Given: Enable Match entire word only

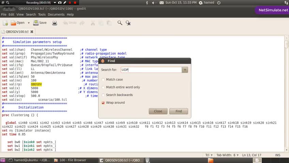Looking at the screenshot, I should (103, 87).
